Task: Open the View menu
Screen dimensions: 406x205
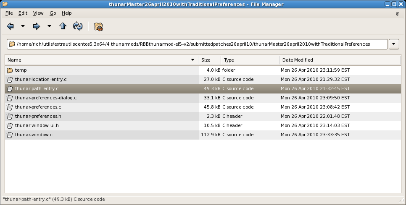Action: [38, 13]
